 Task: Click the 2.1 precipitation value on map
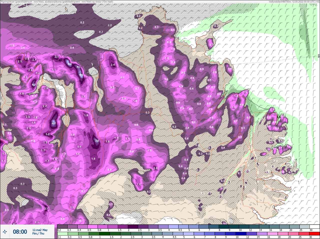[34, 60]
